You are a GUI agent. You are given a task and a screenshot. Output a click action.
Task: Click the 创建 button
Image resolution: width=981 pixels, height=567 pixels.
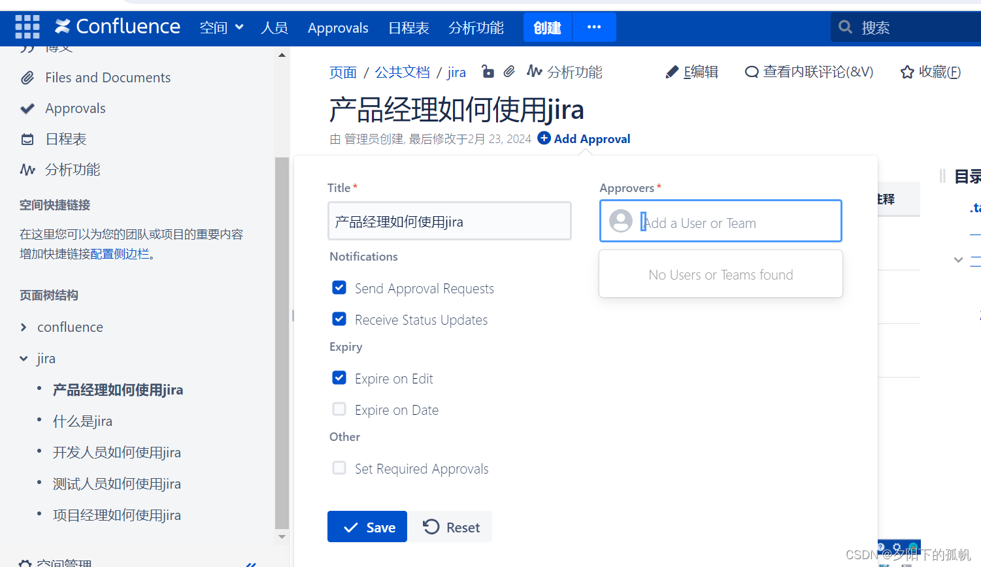548,27
